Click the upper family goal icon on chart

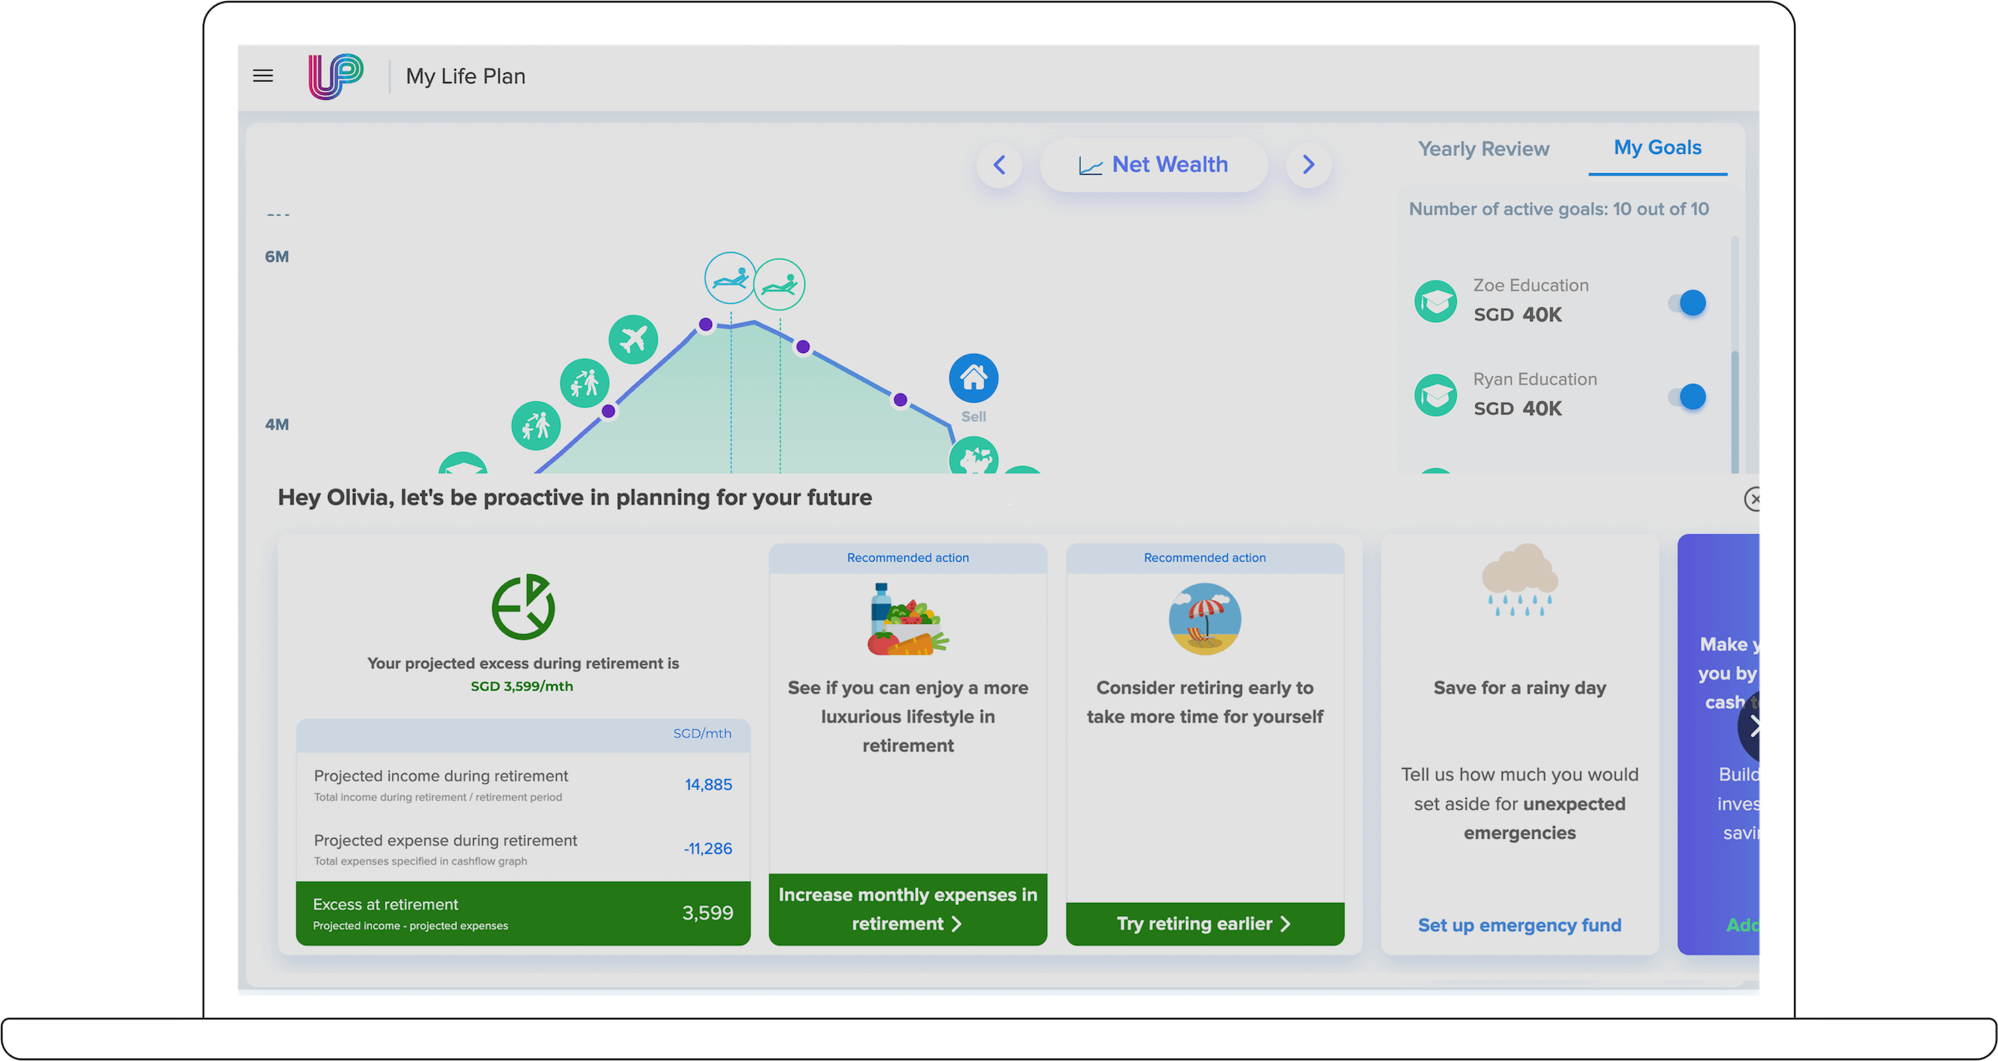click(x=584, y=383)
